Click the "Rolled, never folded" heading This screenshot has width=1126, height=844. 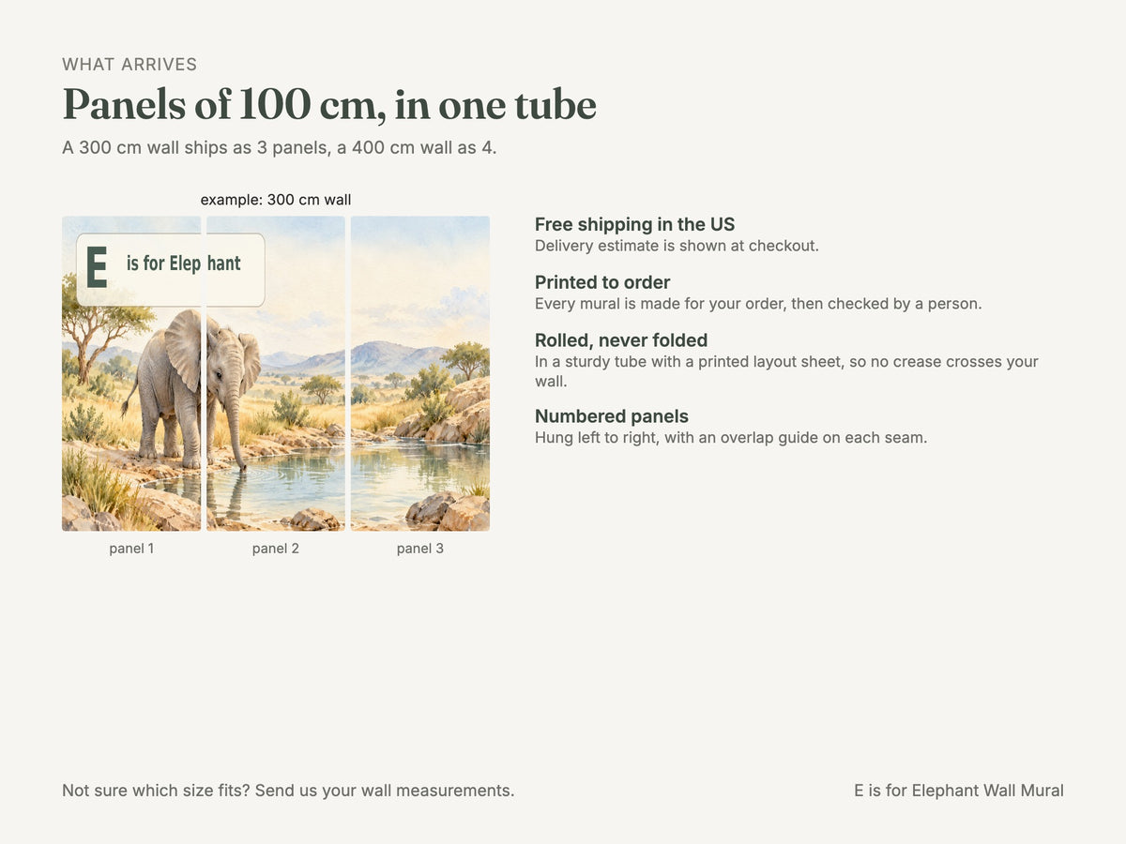click(621, 340)
